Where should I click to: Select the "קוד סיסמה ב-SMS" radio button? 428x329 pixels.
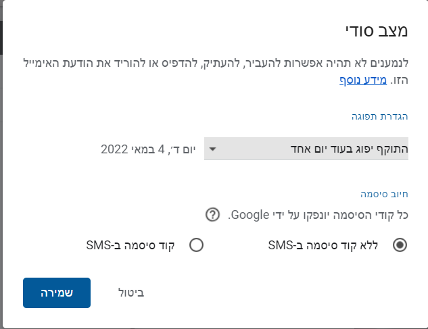click(x=196, y=245)
